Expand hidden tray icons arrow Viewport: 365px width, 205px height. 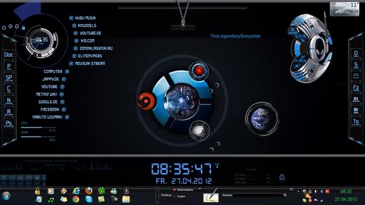[x=298, y=191]
